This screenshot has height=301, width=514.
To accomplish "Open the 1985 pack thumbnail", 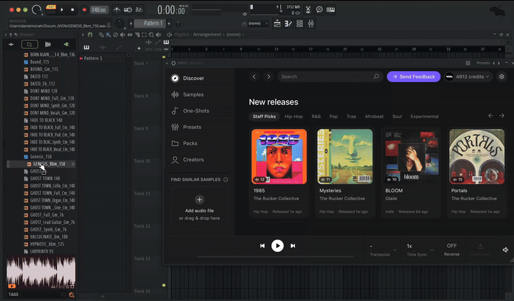I will 279,156.
